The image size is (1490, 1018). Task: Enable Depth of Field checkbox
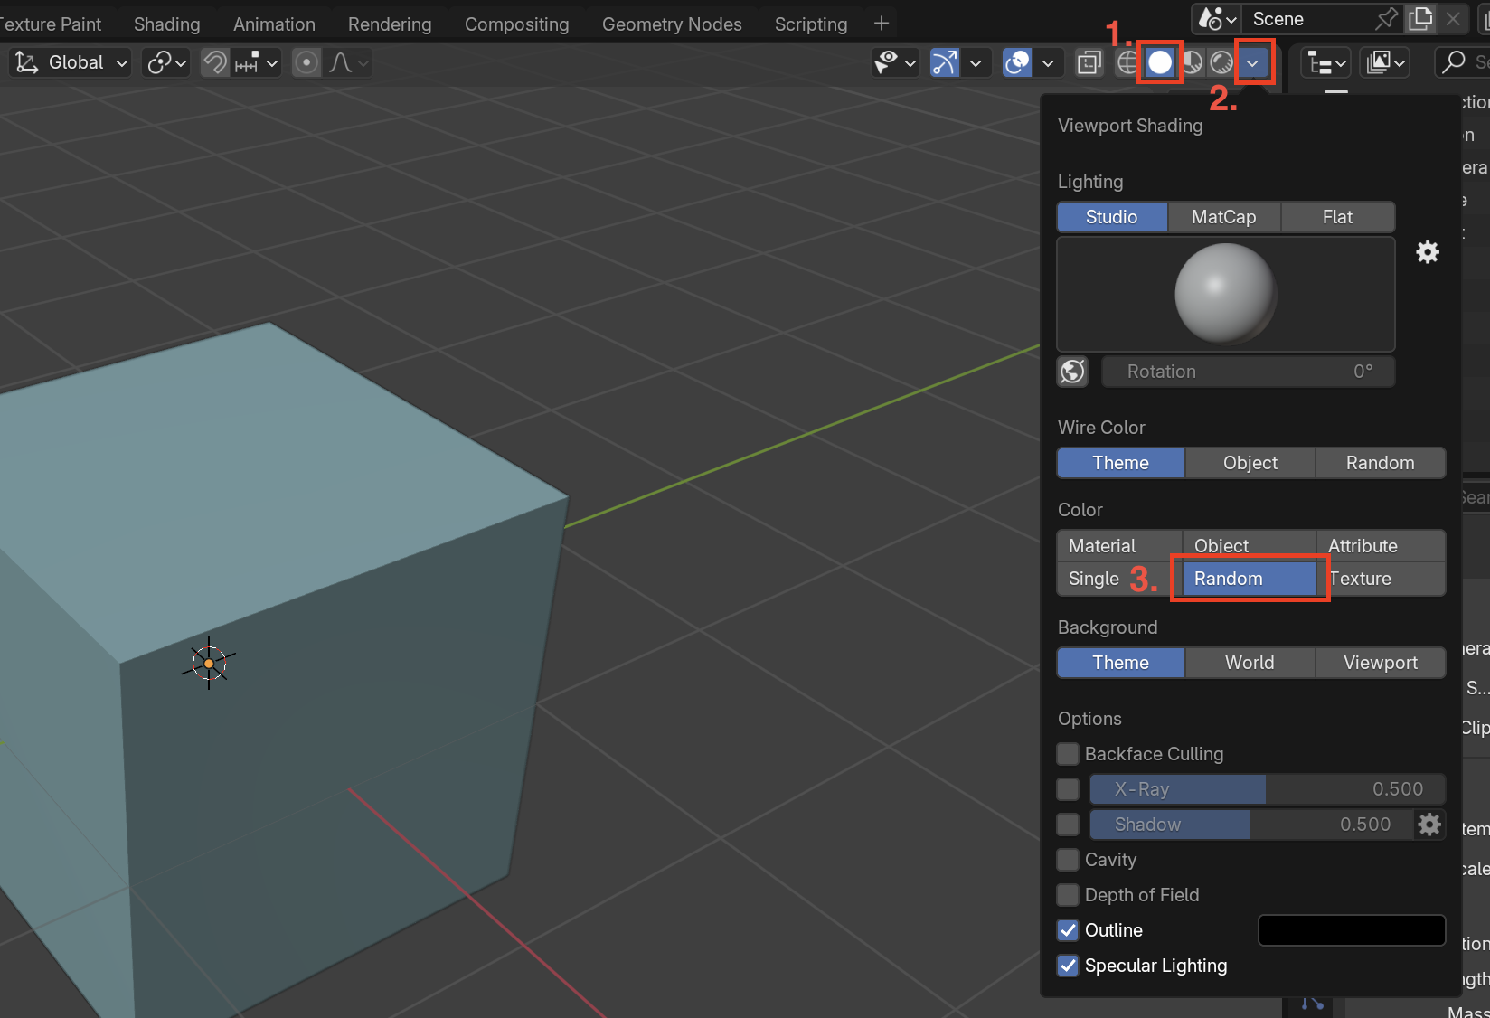click(1068, 895)
